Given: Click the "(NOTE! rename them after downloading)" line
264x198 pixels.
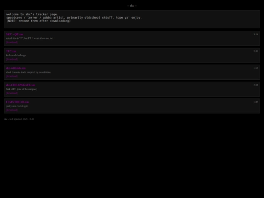Looking at the screenshot, I should coord(39,21).
